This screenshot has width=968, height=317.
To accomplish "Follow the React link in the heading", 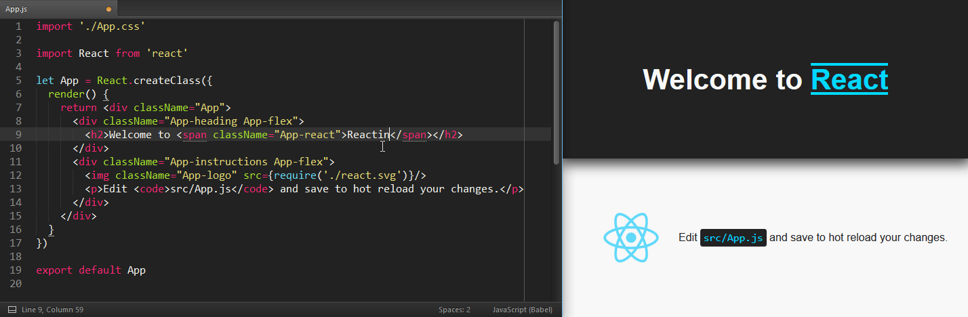I will pos(849,80).
